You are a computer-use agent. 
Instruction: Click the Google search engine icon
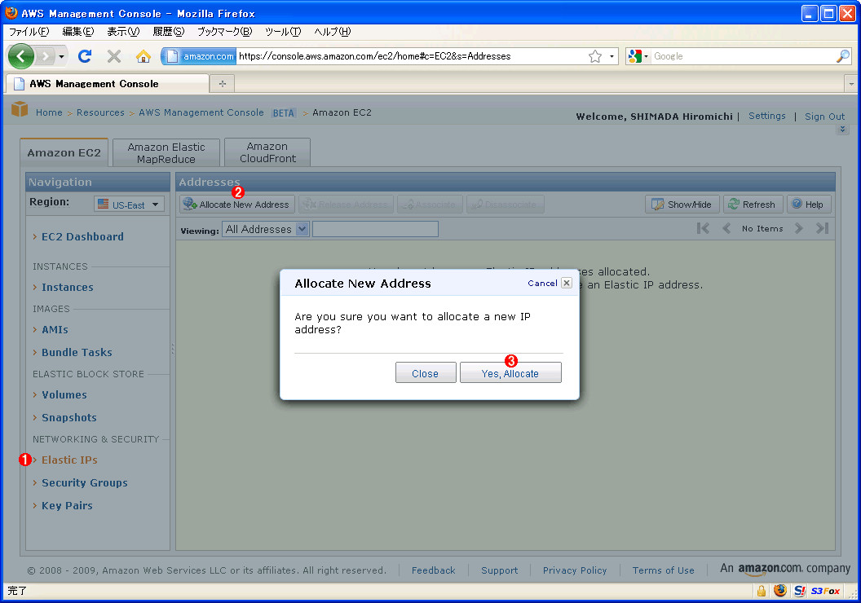pyautogui.click(x=635, y=56)
